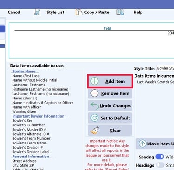Viewport: 174px width, 170px height.
Task: Select Name without Middle Initial item
Action: [x=35, y=80]
